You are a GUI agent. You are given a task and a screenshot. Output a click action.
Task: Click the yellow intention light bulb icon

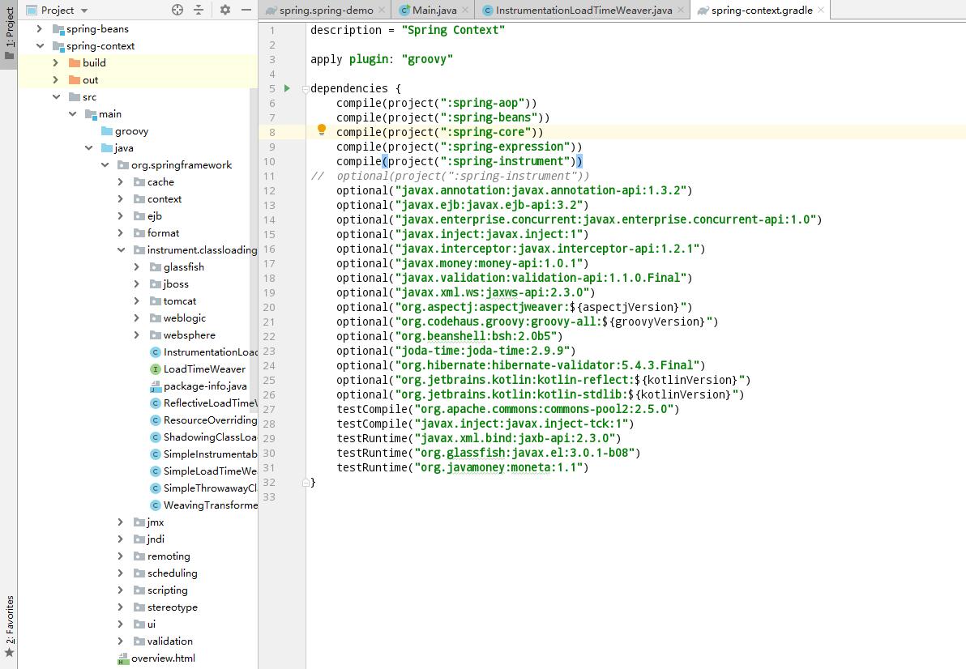coord(321,130)
